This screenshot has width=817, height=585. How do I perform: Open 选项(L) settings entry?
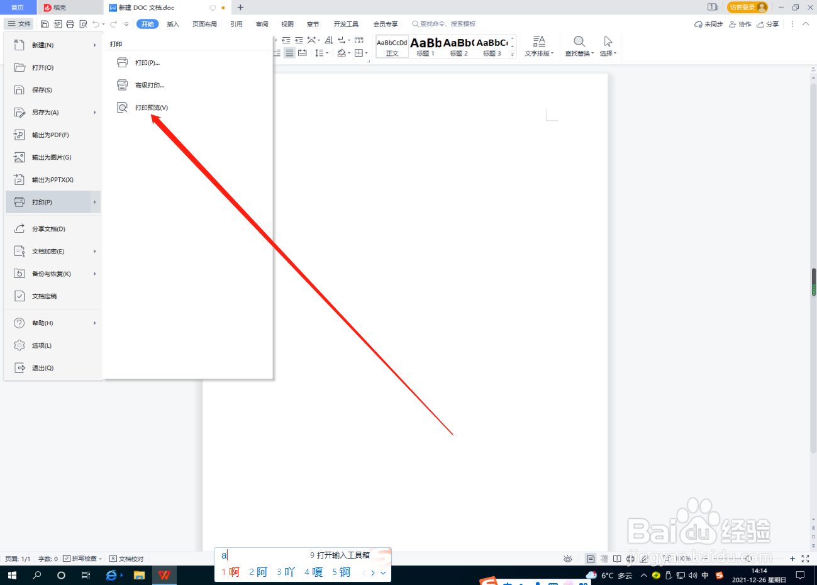(53, 345)
